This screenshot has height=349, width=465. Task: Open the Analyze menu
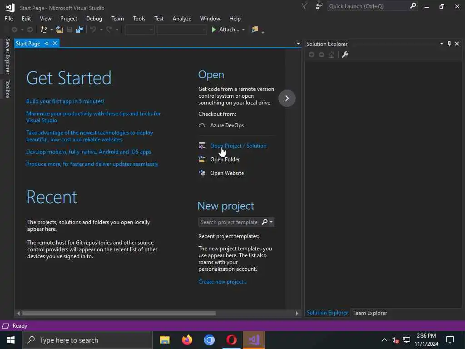coord(182,18)
